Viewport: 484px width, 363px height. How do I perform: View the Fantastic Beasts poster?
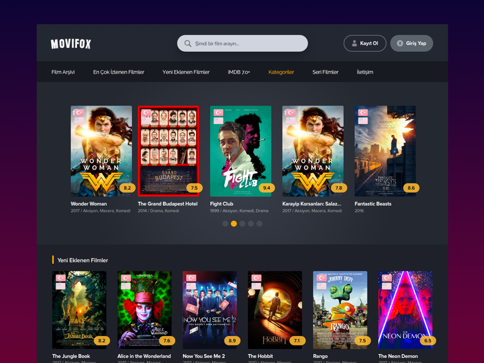point(385,151)
